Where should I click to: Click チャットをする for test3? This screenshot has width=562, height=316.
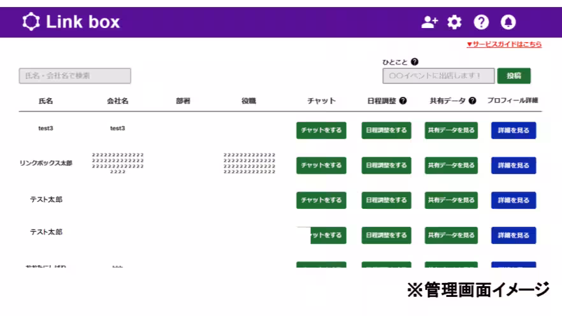pyautogui.click(x=321, y=130)
